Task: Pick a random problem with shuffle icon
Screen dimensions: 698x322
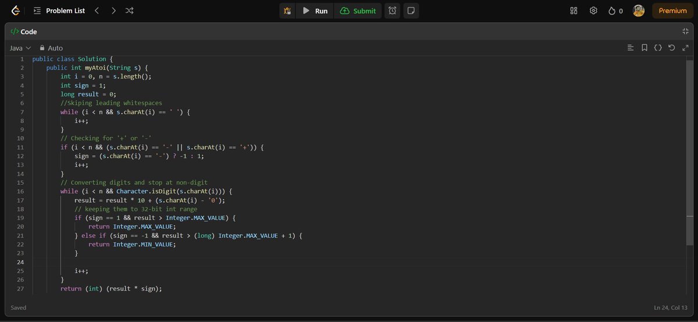Action: [130, 10]
